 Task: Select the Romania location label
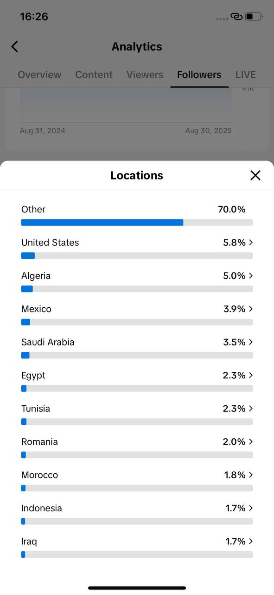pyautogui.click(x=39, y=442)
